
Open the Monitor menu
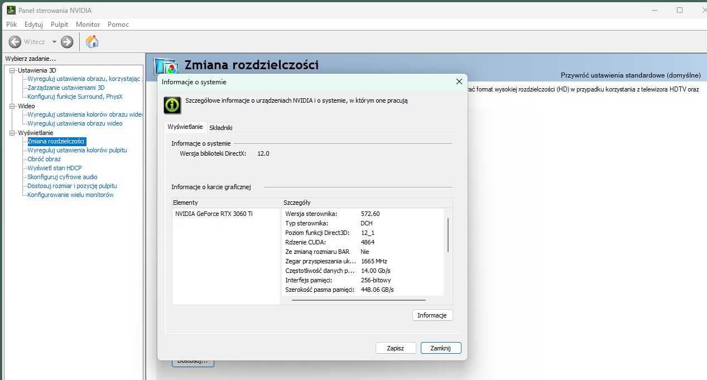[88, 25]
